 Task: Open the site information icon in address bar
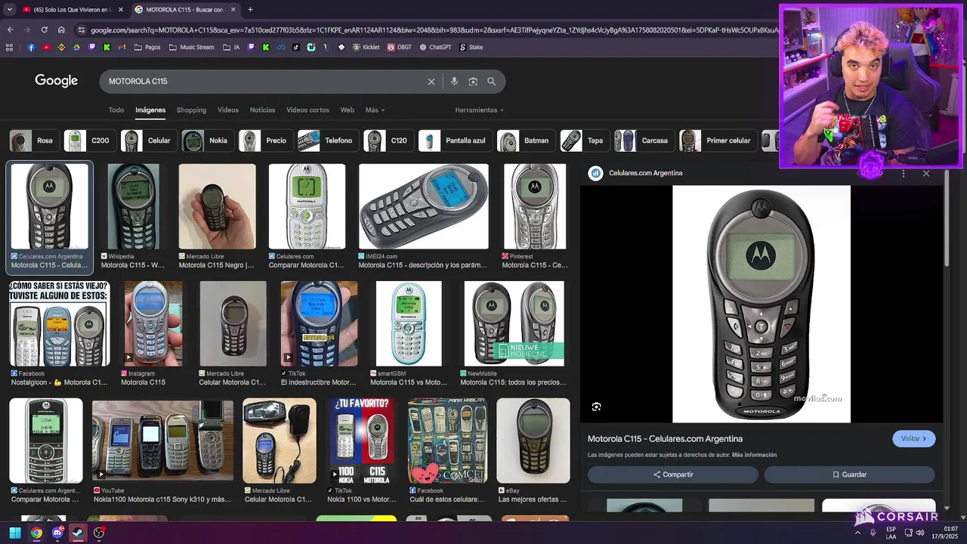point(82,30)
